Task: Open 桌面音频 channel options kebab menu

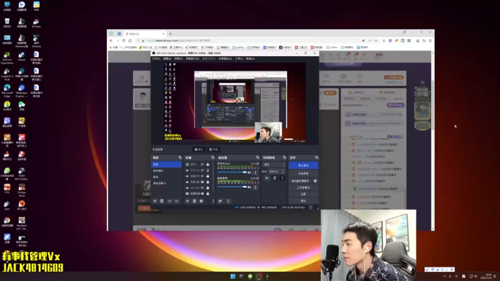Action: pyautogui.click(x=256, y=187)
